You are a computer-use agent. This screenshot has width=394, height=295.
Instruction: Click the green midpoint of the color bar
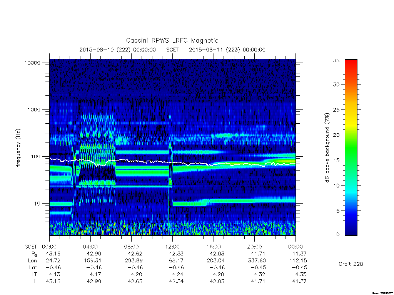pos(351,147)
